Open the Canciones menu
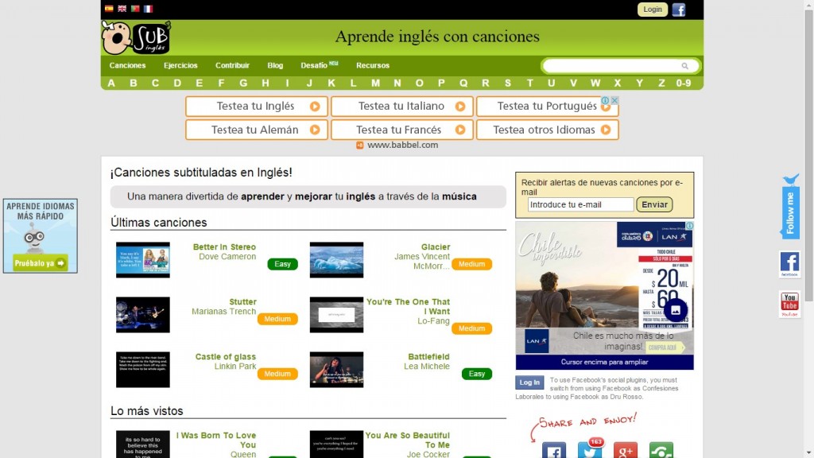The width and height of the screenshot is (814, 458). tap(126, 65)
